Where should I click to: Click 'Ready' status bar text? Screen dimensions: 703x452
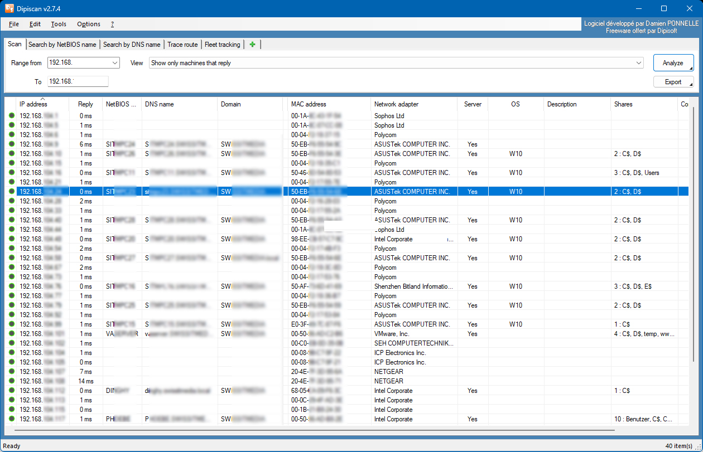pos(12,446)
